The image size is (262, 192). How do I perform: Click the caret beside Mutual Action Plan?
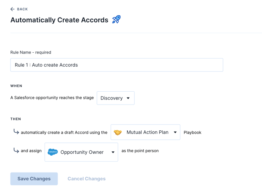175,133
